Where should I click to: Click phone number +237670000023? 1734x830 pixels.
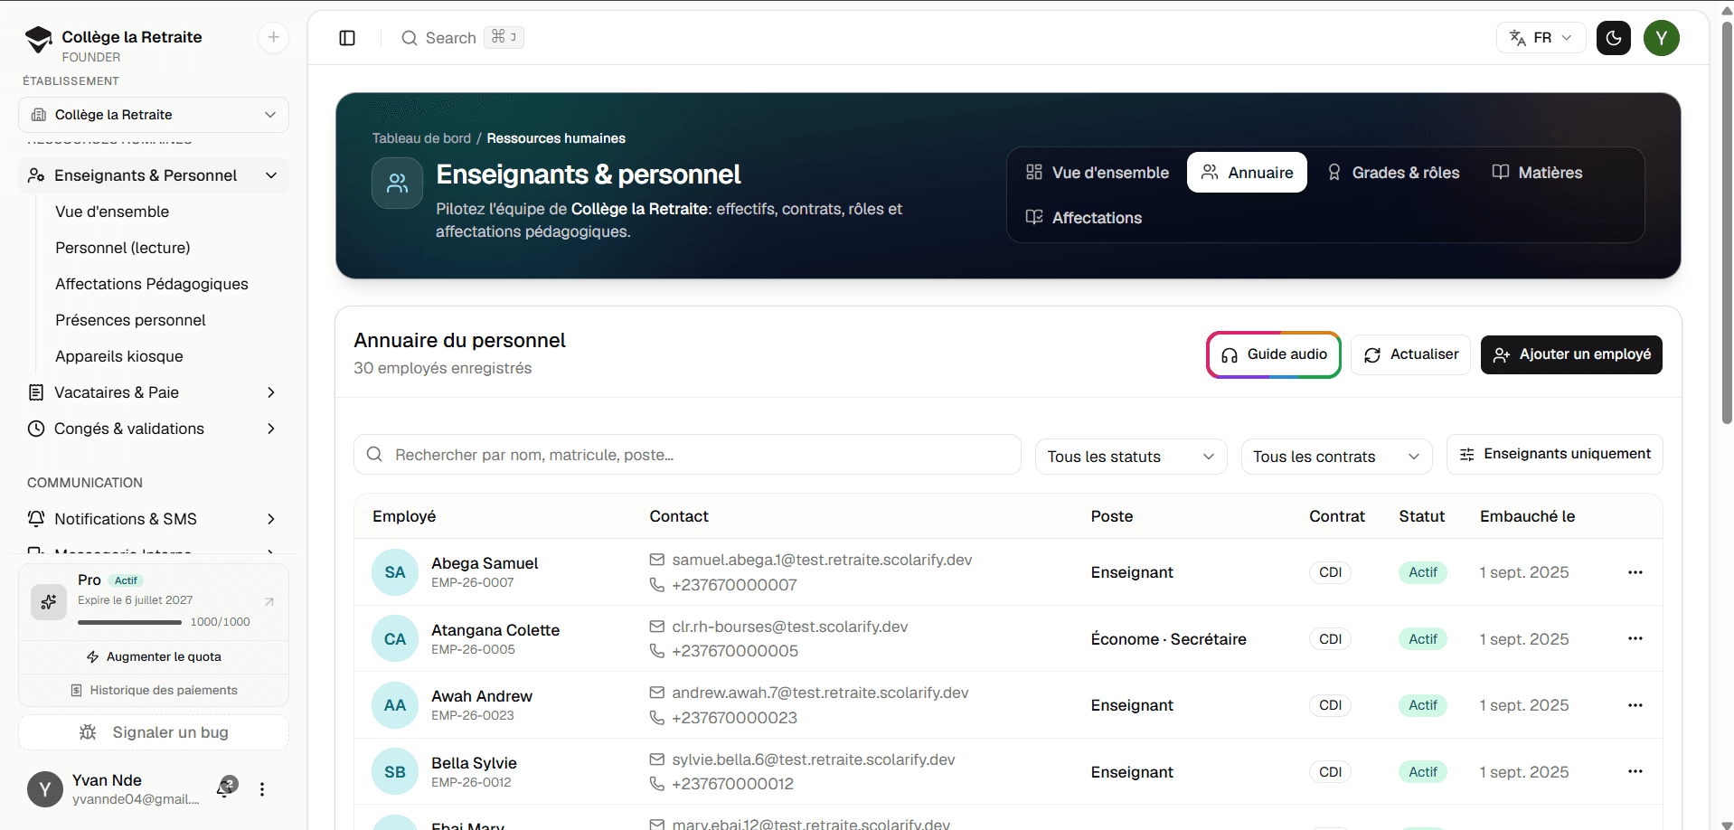[x=735, y=718]
